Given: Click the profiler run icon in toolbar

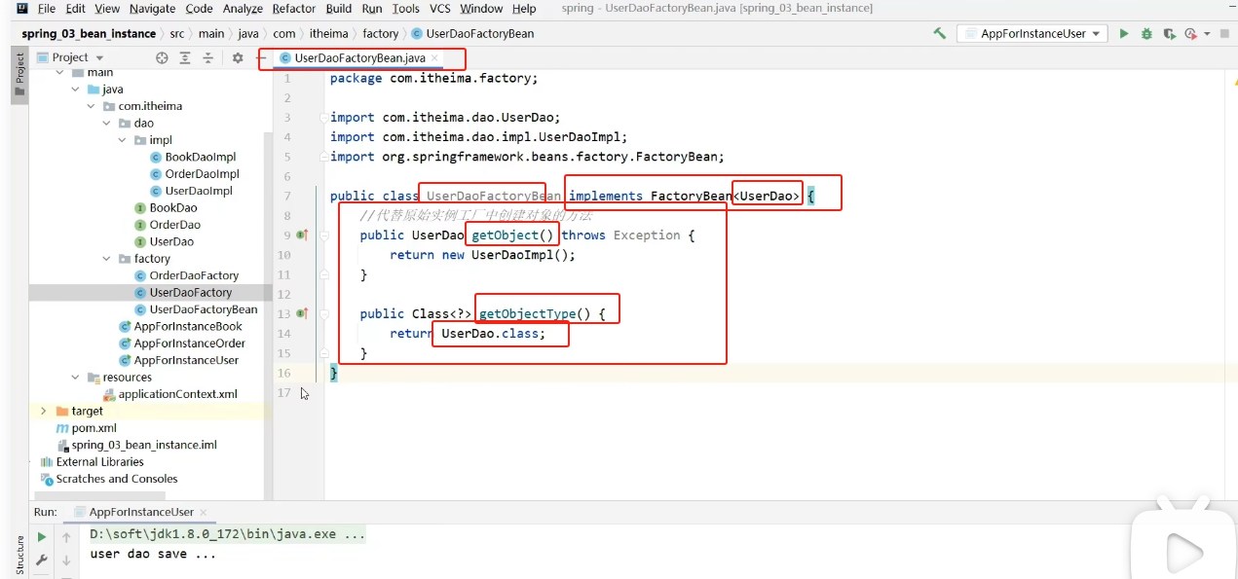Looking at the screenshot, I should pyautogui.click(x=1190, y=33).
